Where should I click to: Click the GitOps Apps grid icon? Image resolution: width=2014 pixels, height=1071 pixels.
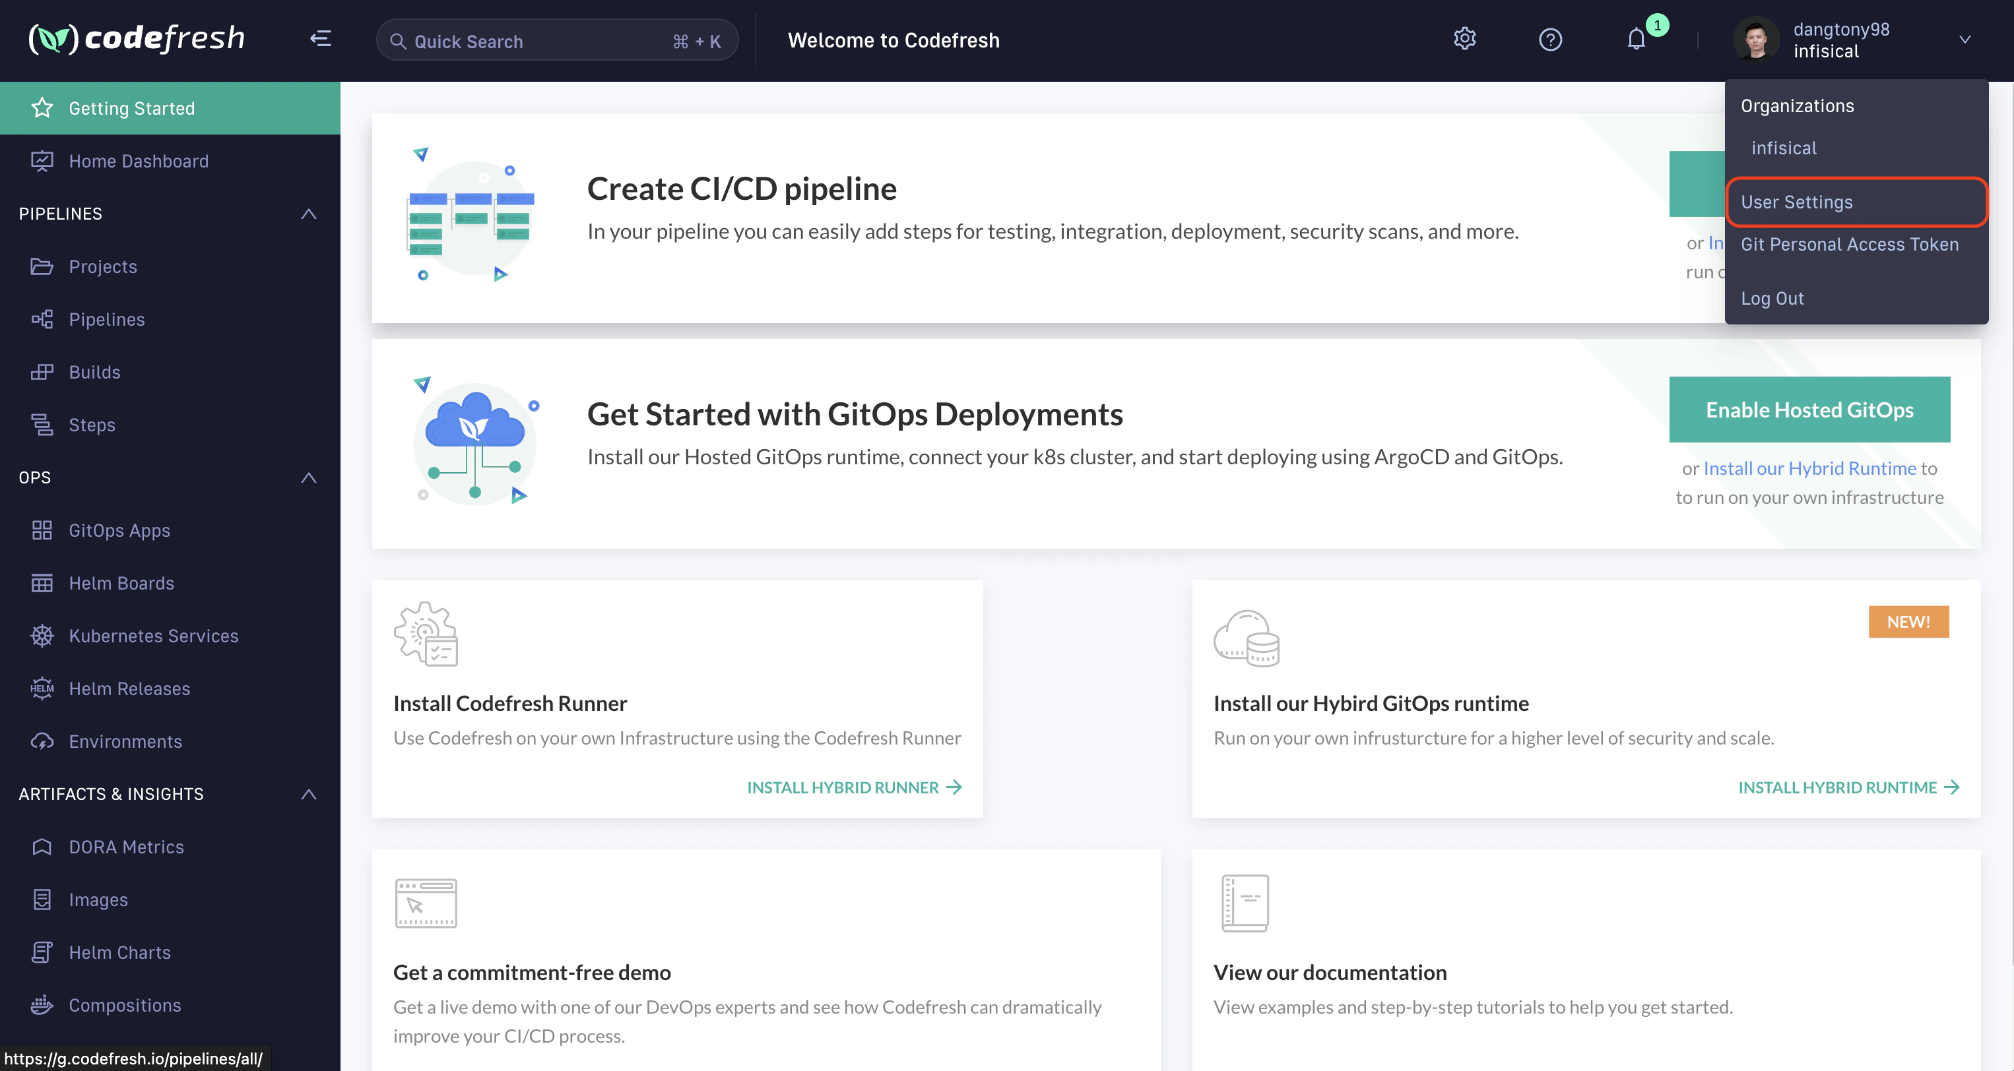[x=42, y=530]
